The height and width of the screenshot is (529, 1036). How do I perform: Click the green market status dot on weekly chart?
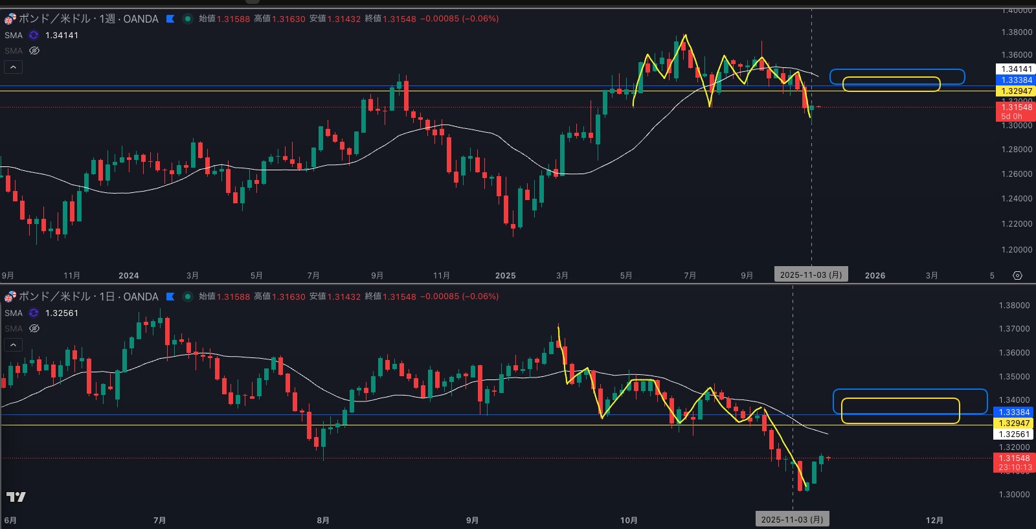click(x=188, y=19)
